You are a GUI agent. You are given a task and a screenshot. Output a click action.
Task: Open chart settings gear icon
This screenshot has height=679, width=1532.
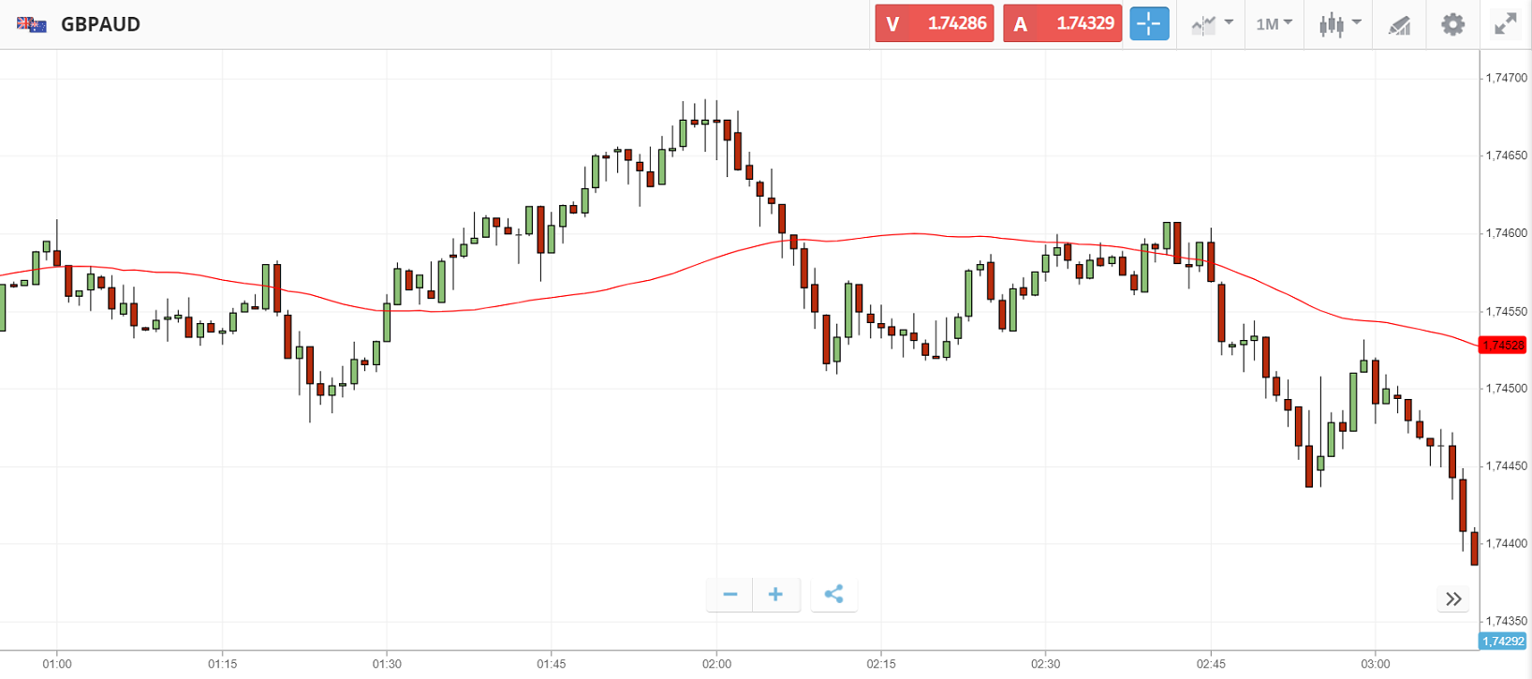[1452, 24]
